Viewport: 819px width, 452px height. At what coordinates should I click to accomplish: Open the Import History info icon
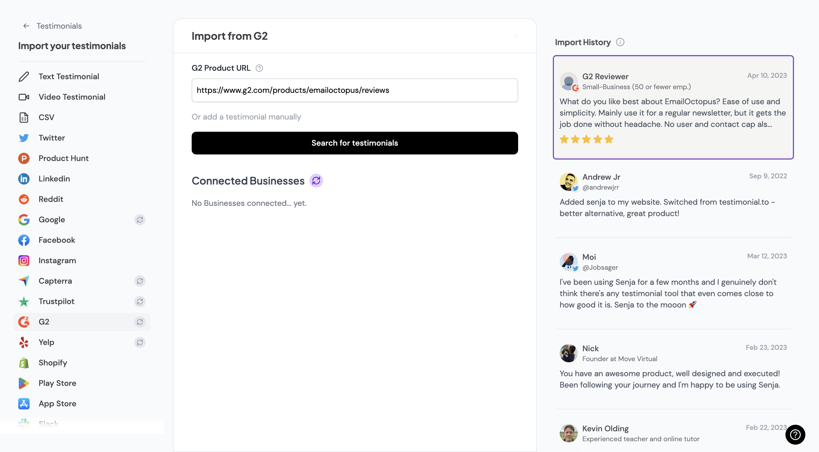coord(620,42)
